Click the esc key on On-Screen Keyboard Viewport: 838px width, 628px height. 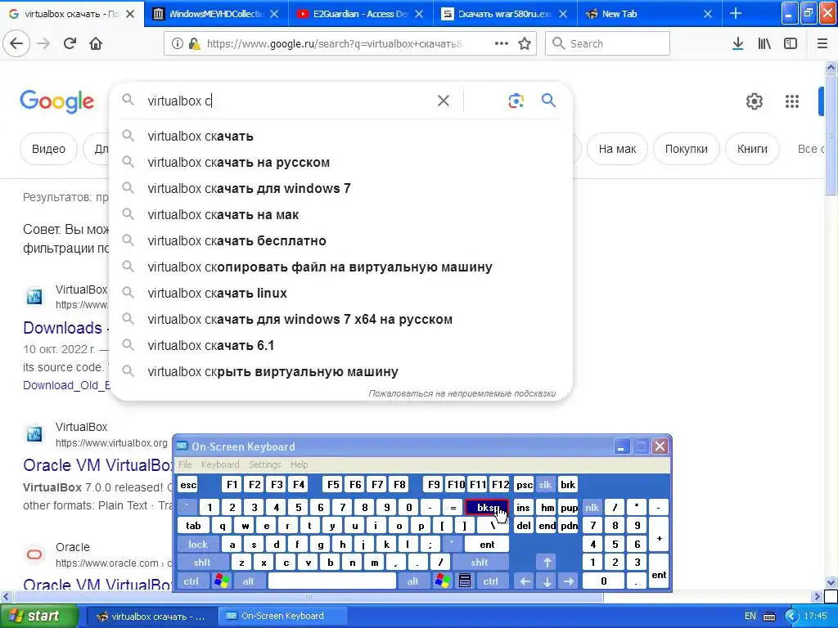[x=188, y=485]
